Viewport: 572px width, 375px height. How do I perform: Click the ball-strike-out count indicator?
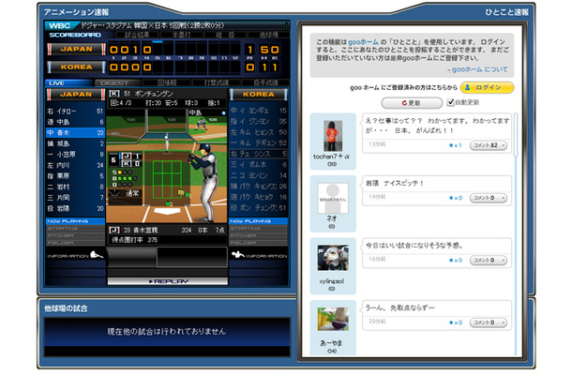click(125, 178)
